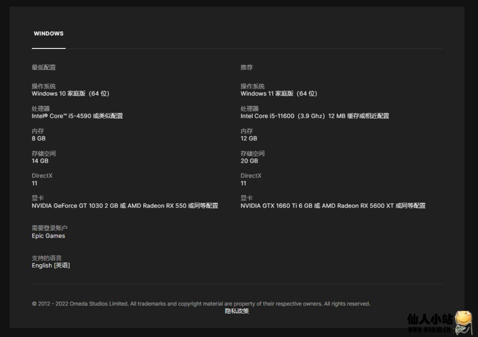478x337 pixels.
Task: Click the 14 GB storage value
Action: pyautogui.click(x=40, y=161)
